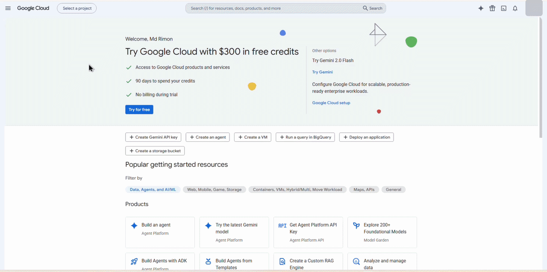Open Explore 200+ Foundational Models card title
The image size is (547, 272).
pyautogui.click(x=385, y=228)
